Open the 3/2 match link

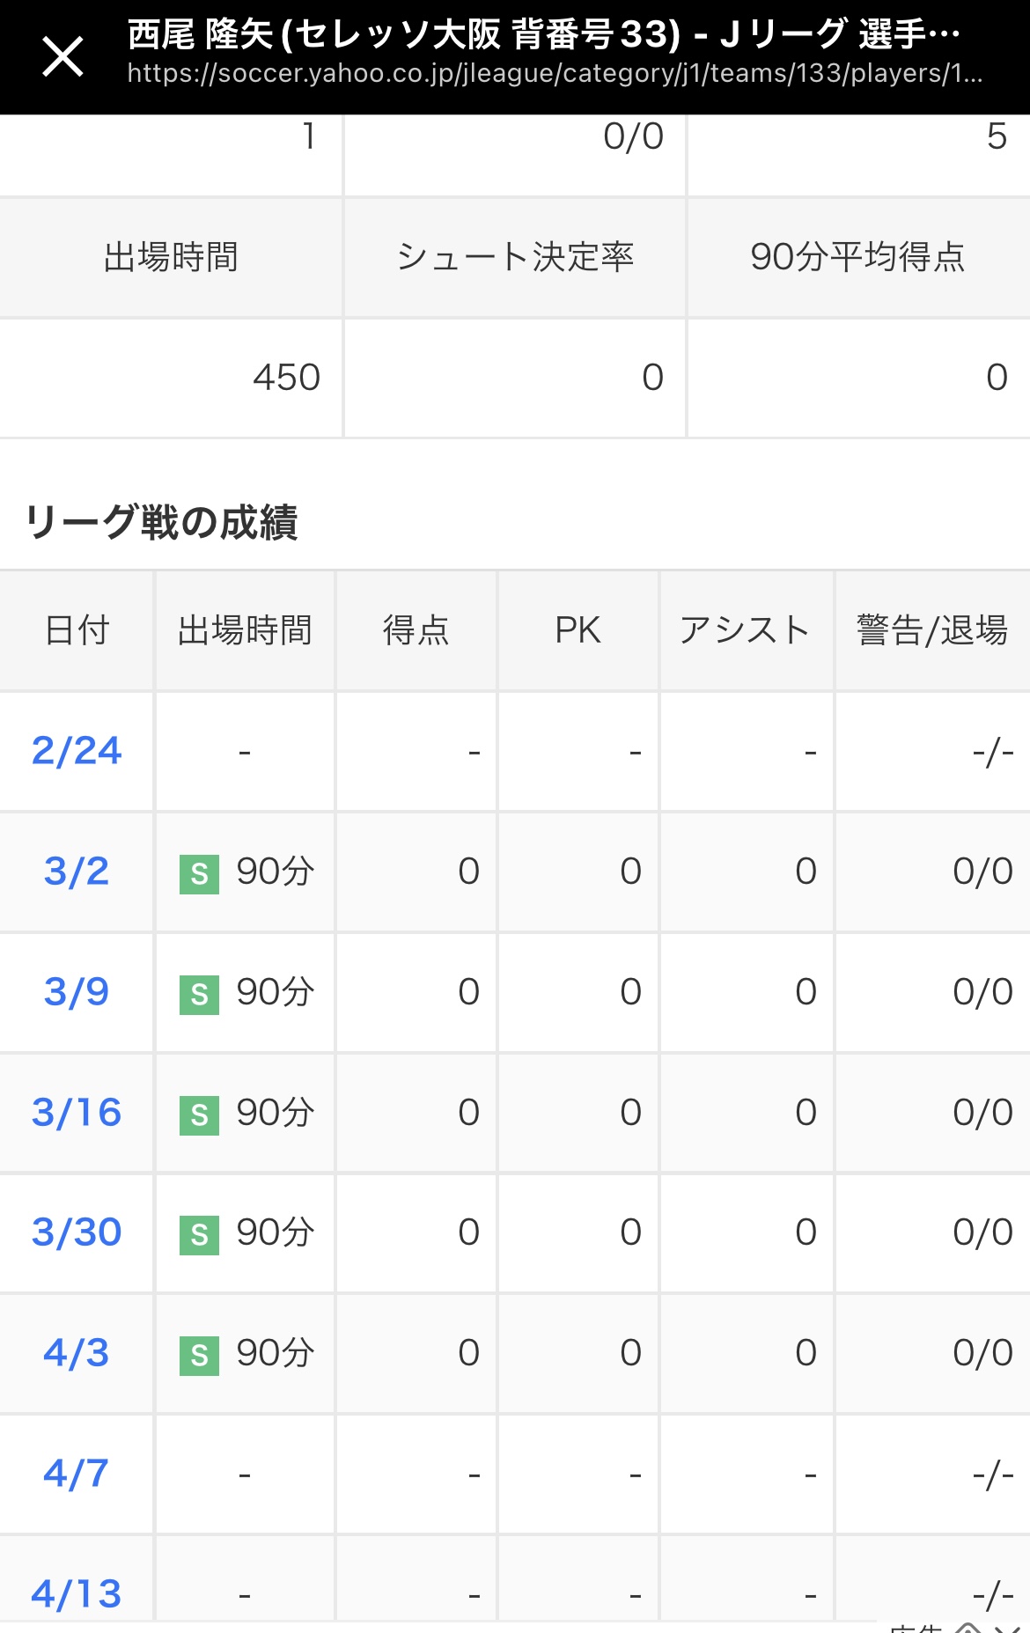click(77, 872)
